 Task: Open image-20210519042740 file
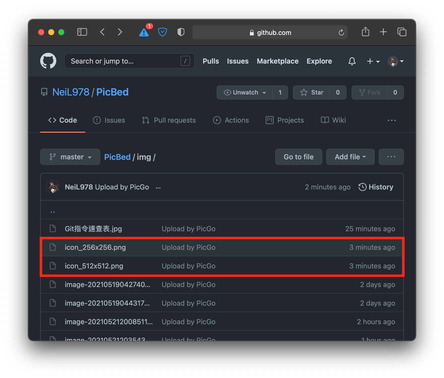(107, 285)
